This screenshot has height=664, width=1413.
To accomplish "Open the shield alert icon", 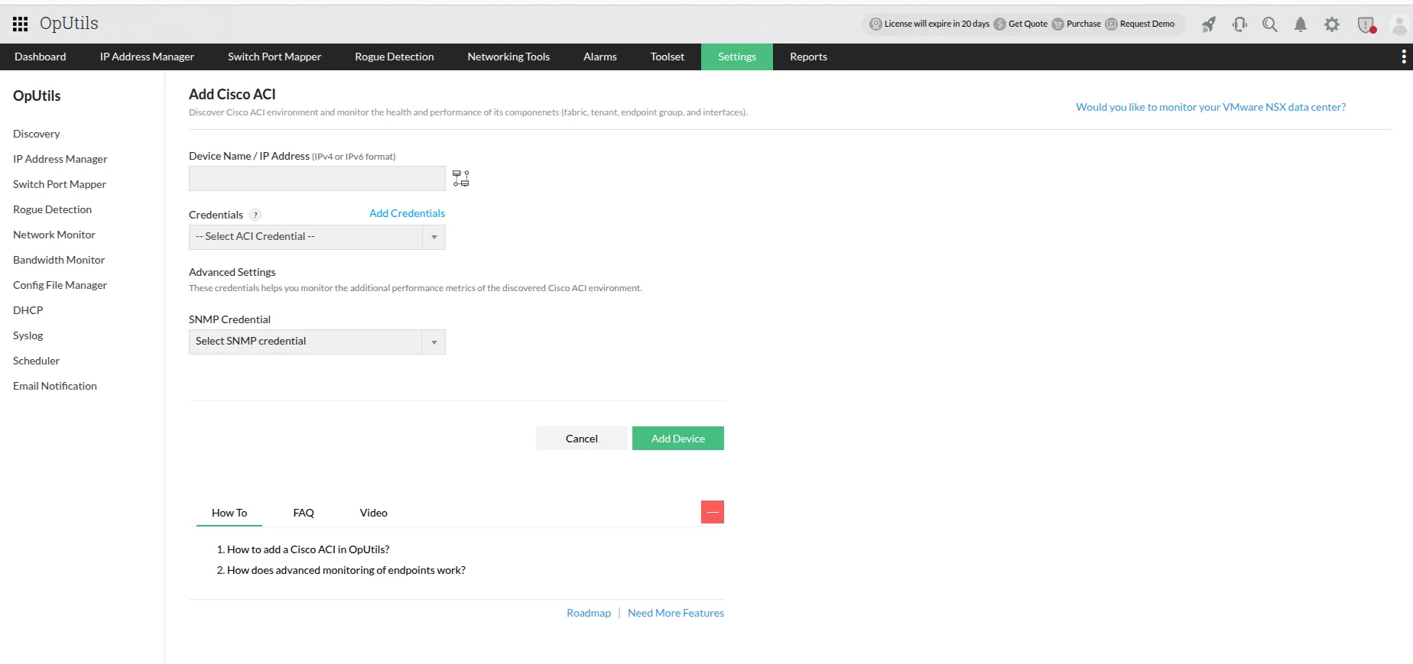I will 1366,25.
